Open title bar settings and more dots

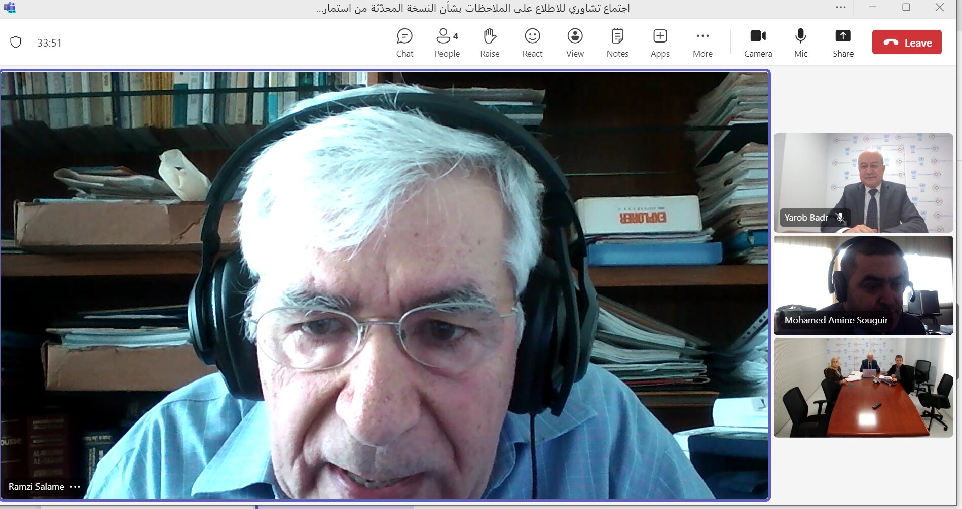coord(841,7)
